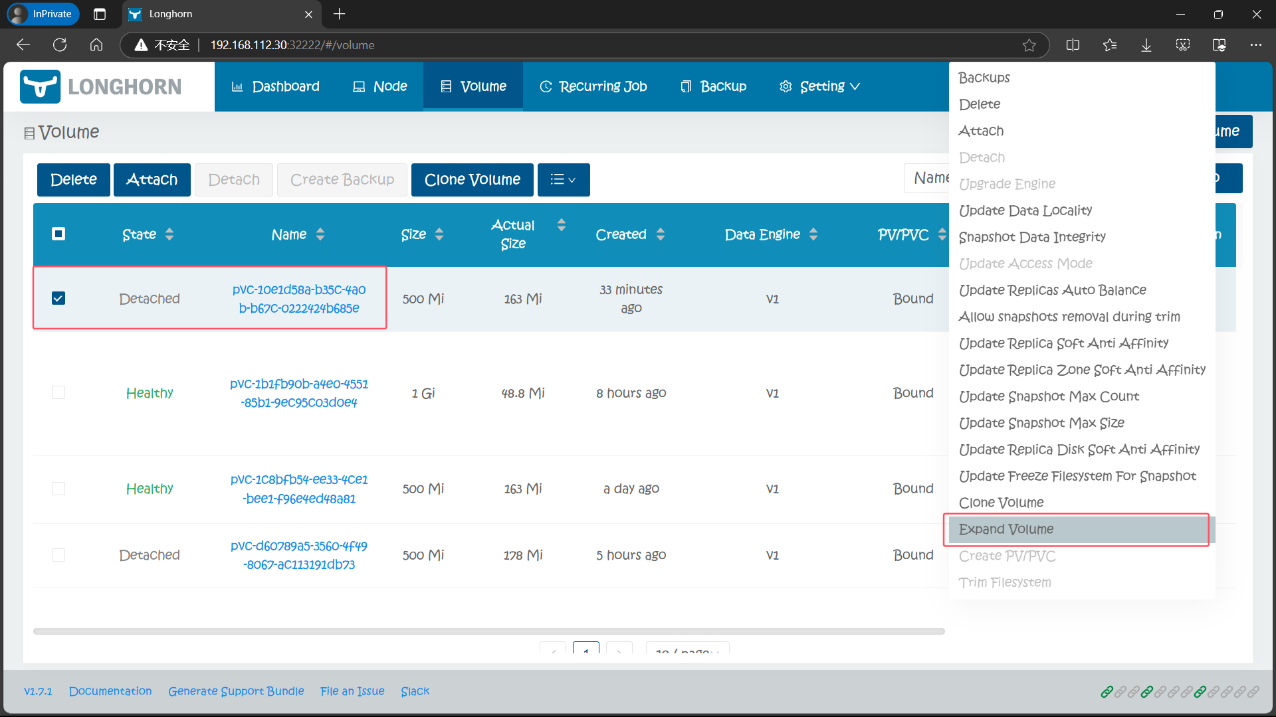Sort the table by the State column arrows

point(169,234)
